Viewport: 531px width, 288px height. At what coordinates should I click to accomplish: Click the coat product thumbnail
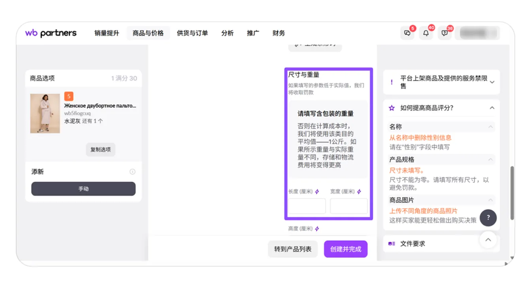click(x=45, y=113)
